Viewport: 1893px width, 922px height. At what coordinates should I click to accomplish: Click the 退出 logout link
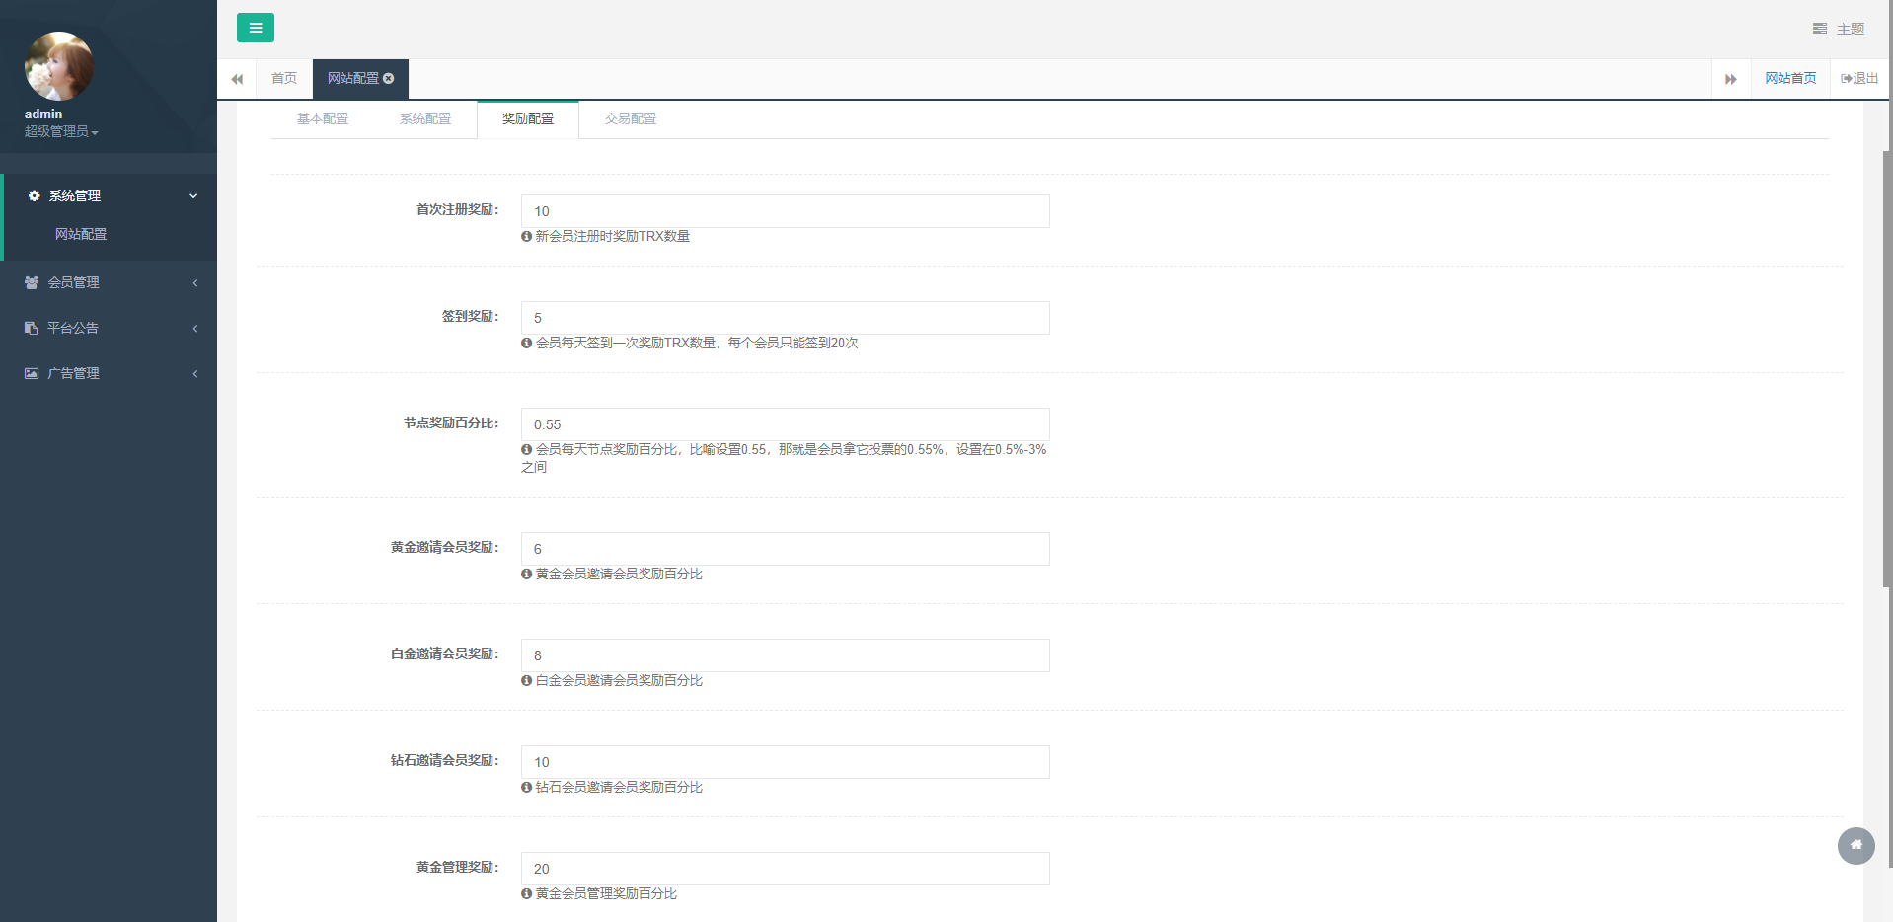(1859, 79)
